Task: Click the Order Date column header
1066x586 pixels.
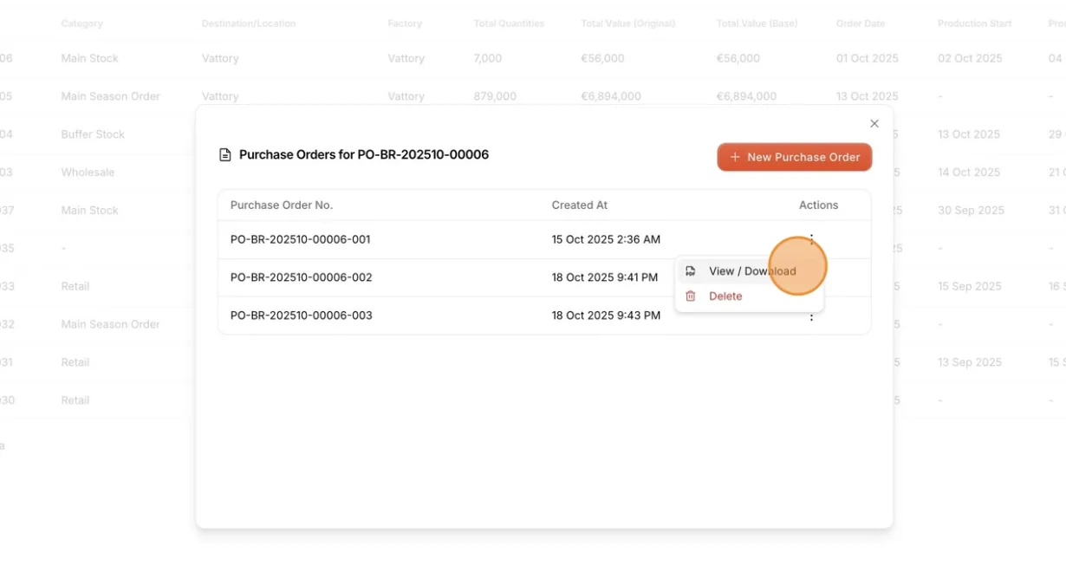Action: pos(861,23)
